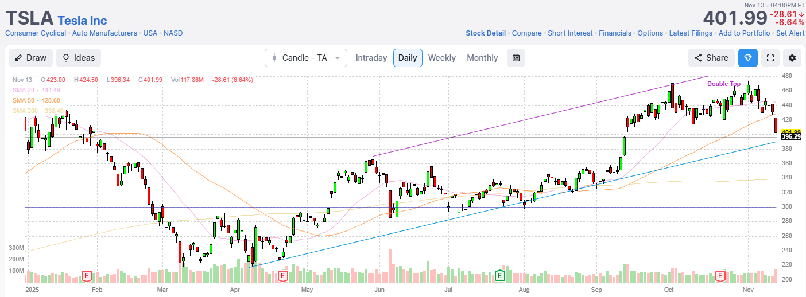Open chart settings gear
The width and height of the screenshot is (806, 297).
point(792,58)
